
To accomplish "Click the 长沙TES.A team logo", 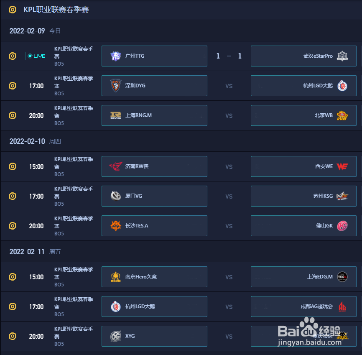I will pyautogui.click(x=116, y=226).
